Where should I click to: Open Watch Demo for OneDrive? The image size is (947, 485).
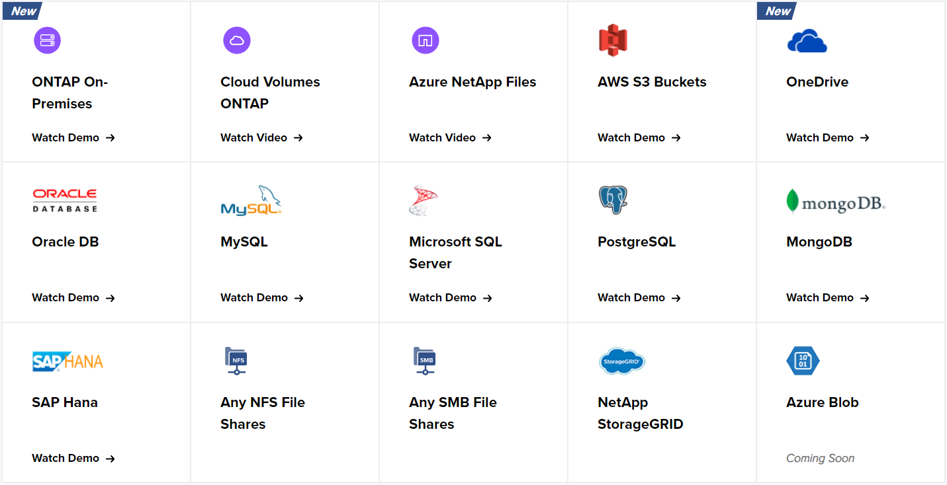click(x=828, y=137)
